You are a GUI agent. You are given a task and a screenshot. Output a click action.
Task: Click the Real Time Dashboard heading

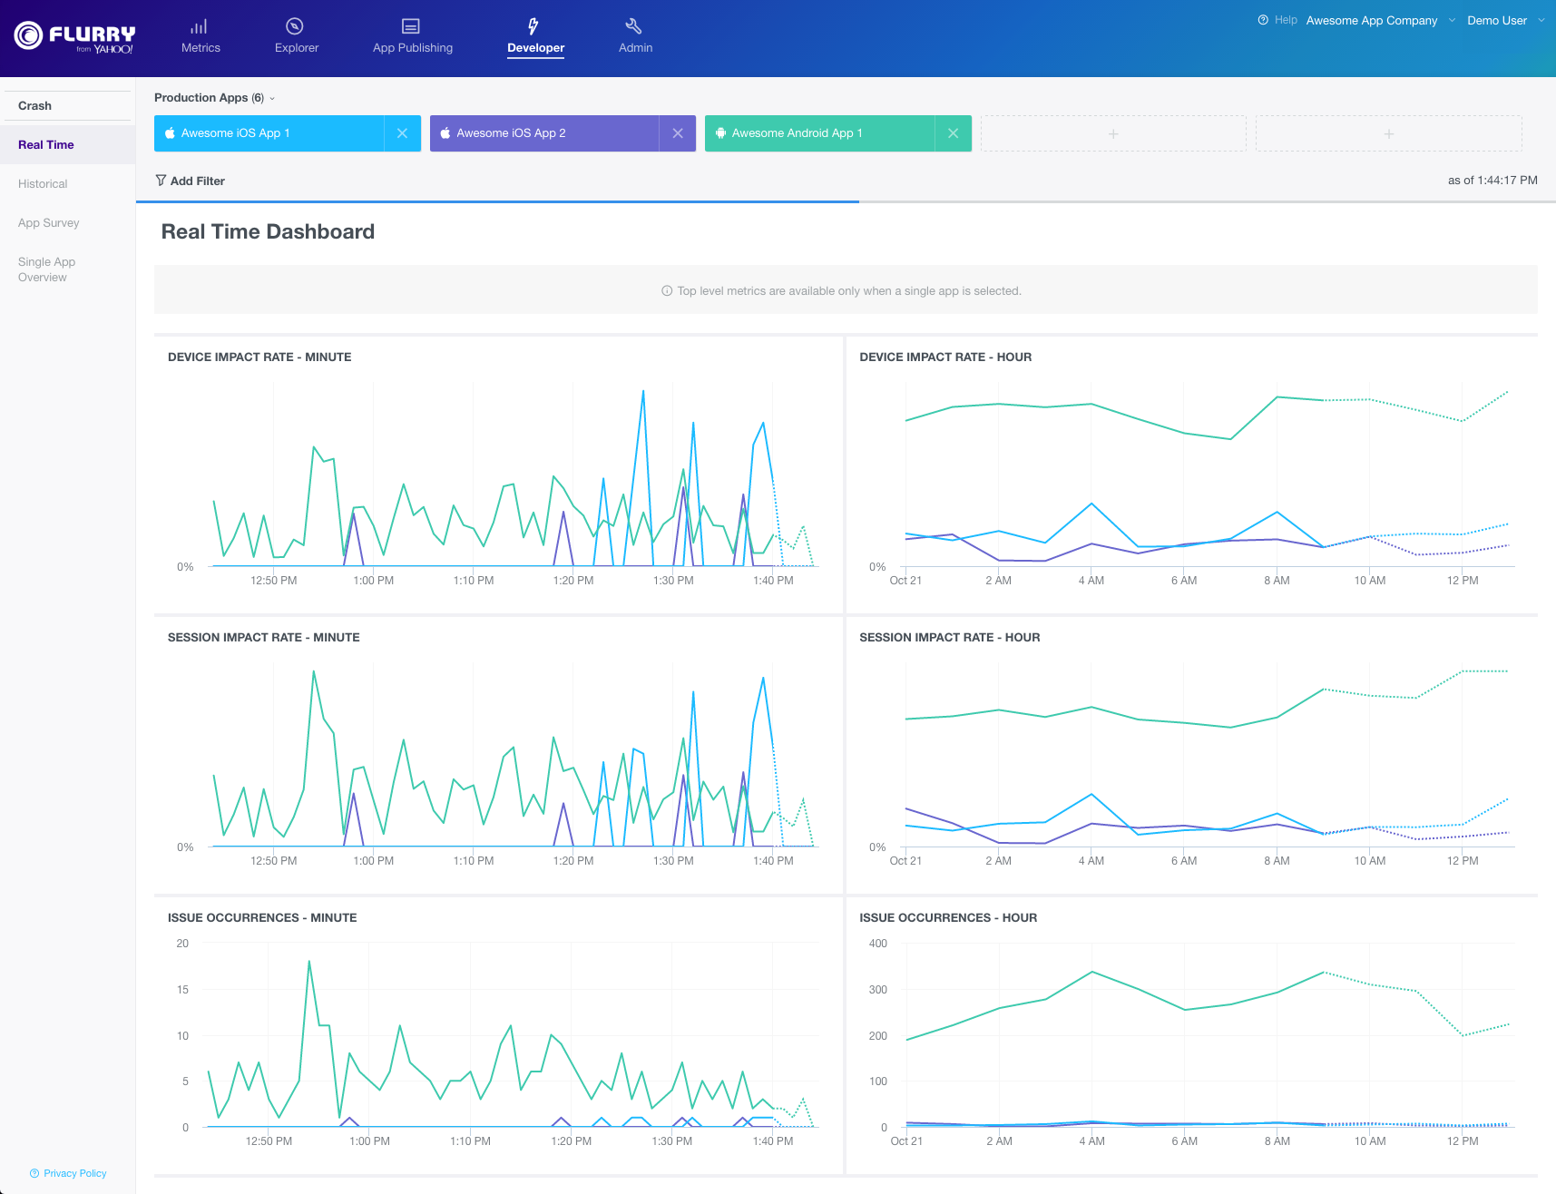268,232
